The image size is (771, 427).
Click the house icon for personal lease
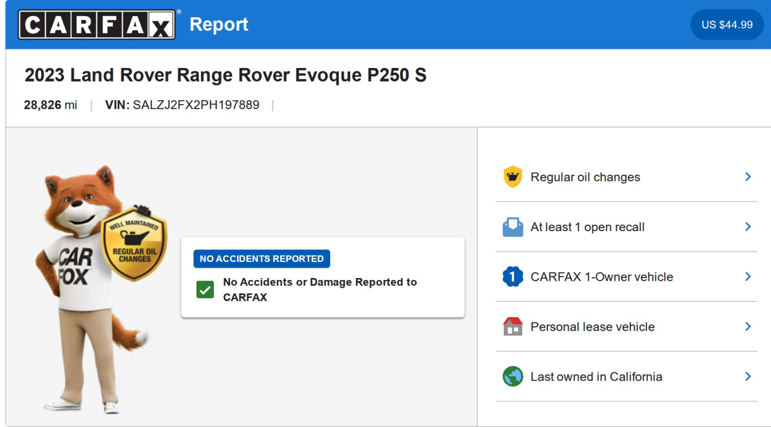point(512,327)
